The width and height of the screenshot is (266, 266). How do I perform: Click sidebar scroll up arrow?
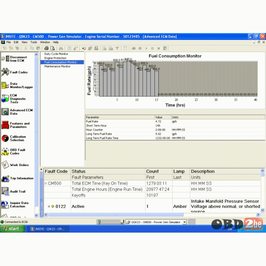36,55
